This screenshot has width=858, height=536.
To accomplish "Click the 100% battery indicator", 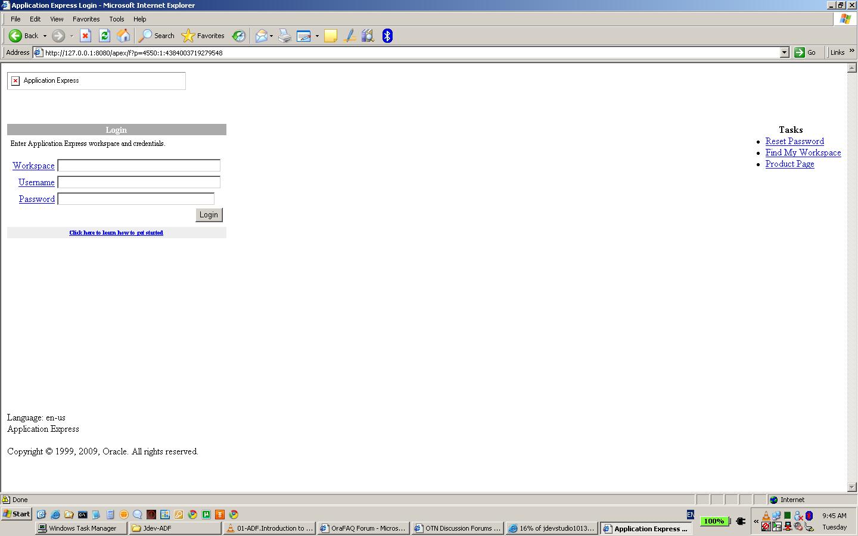I will pyautogui.click(x=714, y=521).
